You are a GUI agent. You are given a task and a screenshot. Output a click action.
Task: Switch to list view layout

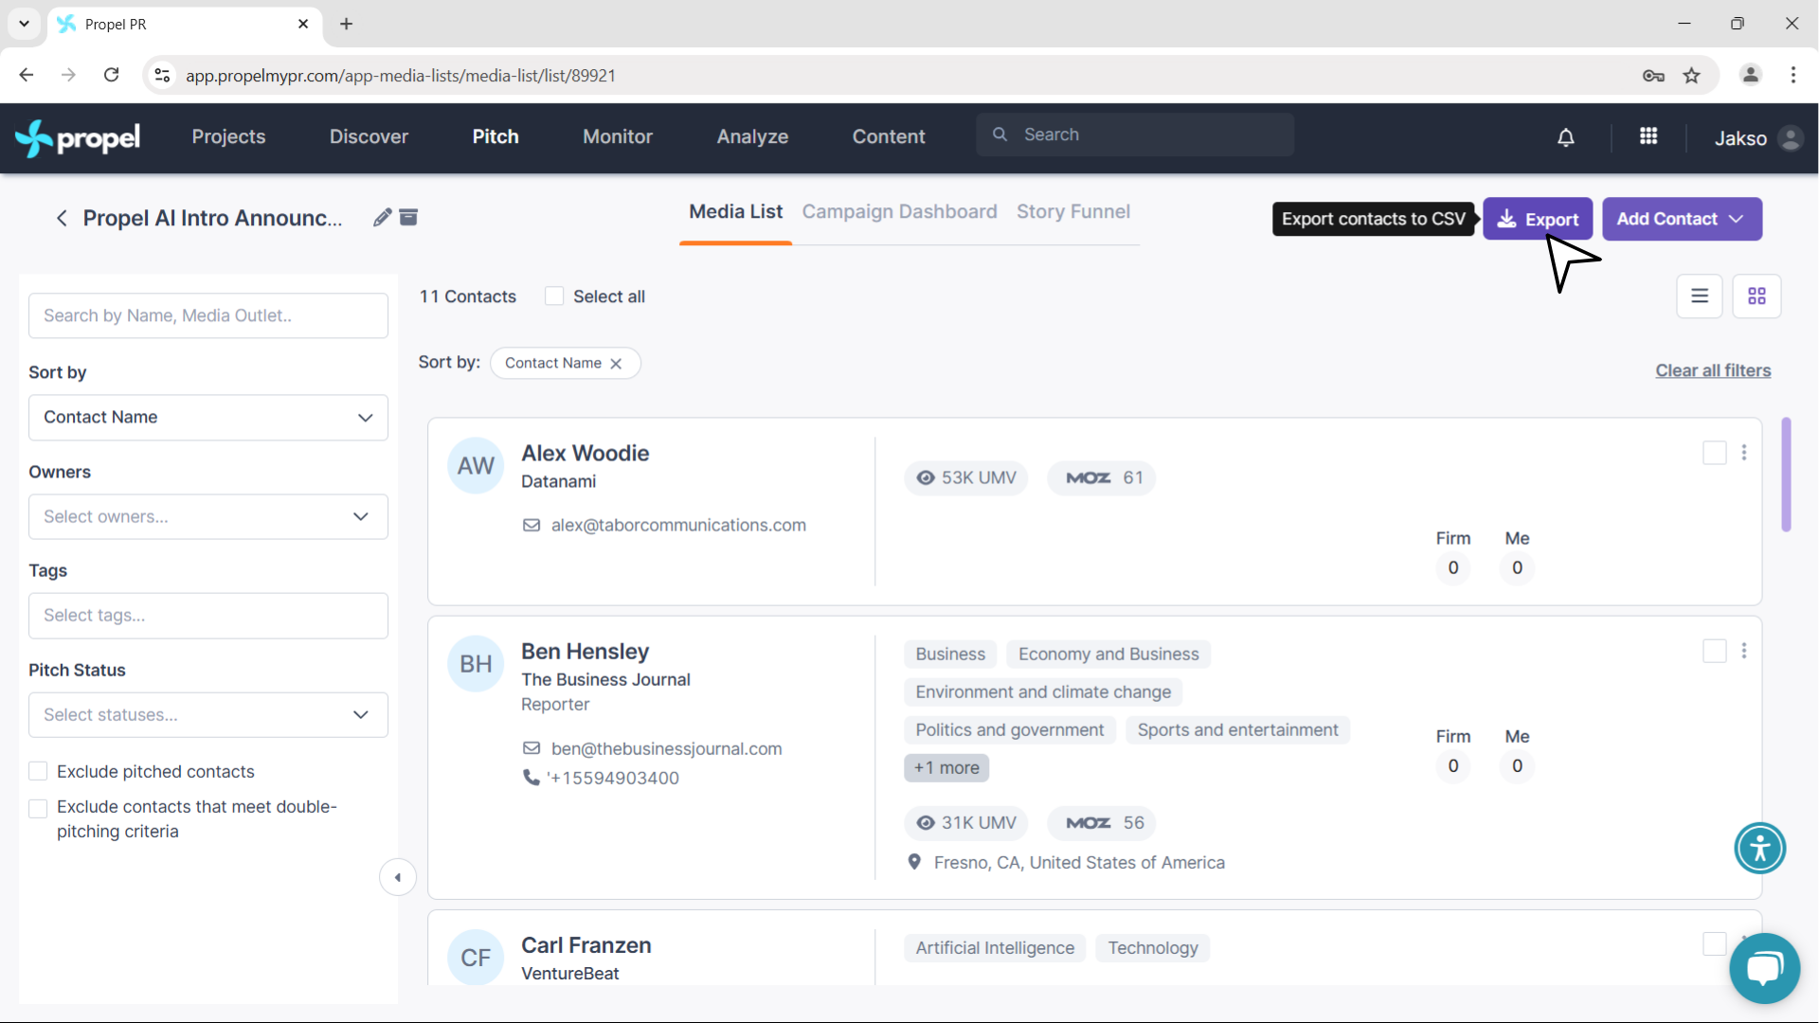(1700, 296)
